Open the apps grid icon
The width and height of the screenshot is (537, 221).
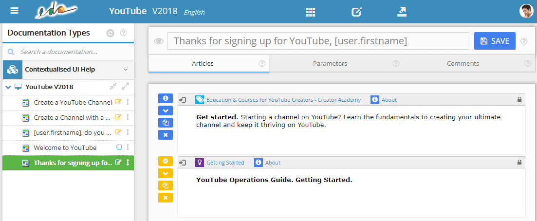coord(310,12)
